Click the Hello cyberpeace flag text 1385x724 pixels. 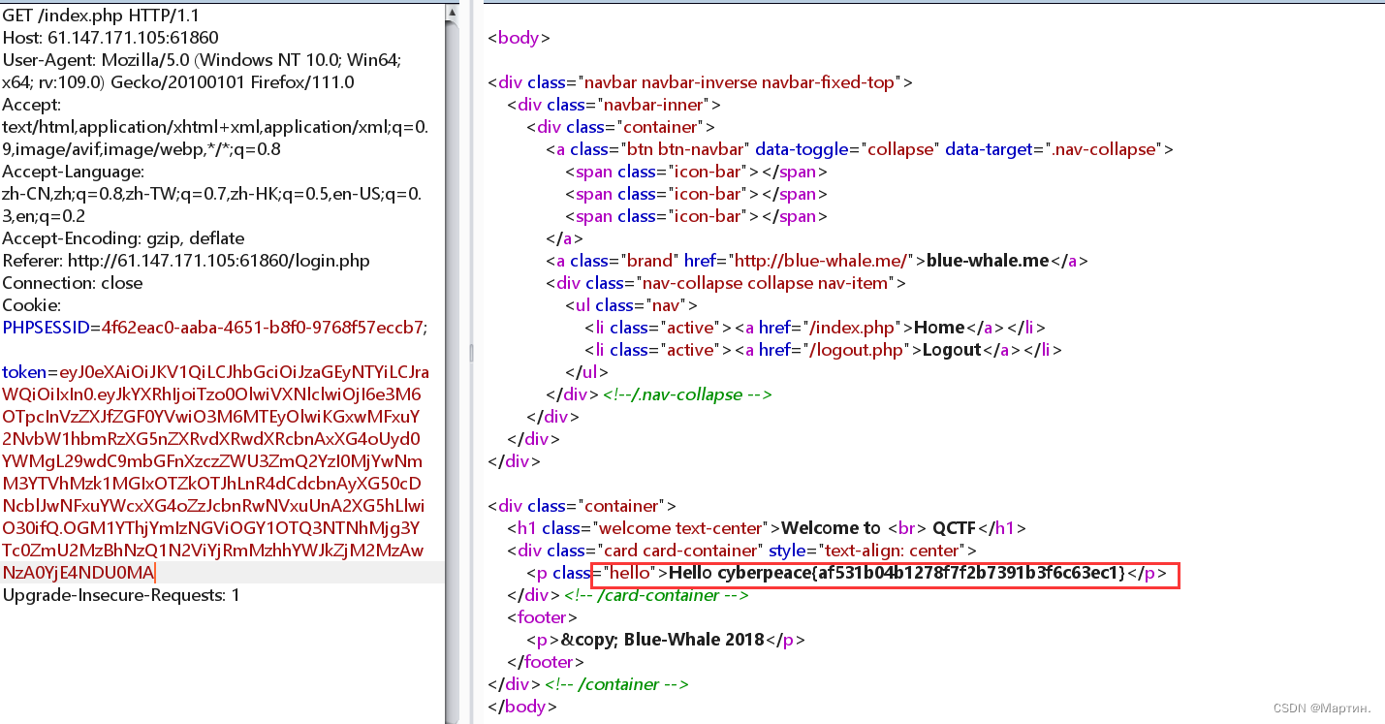[897, 573]
